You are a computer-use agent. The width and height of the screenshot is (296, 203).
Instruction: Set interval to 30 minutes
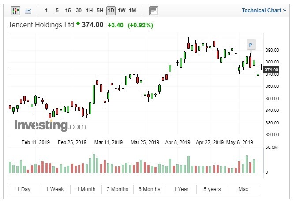79,11
